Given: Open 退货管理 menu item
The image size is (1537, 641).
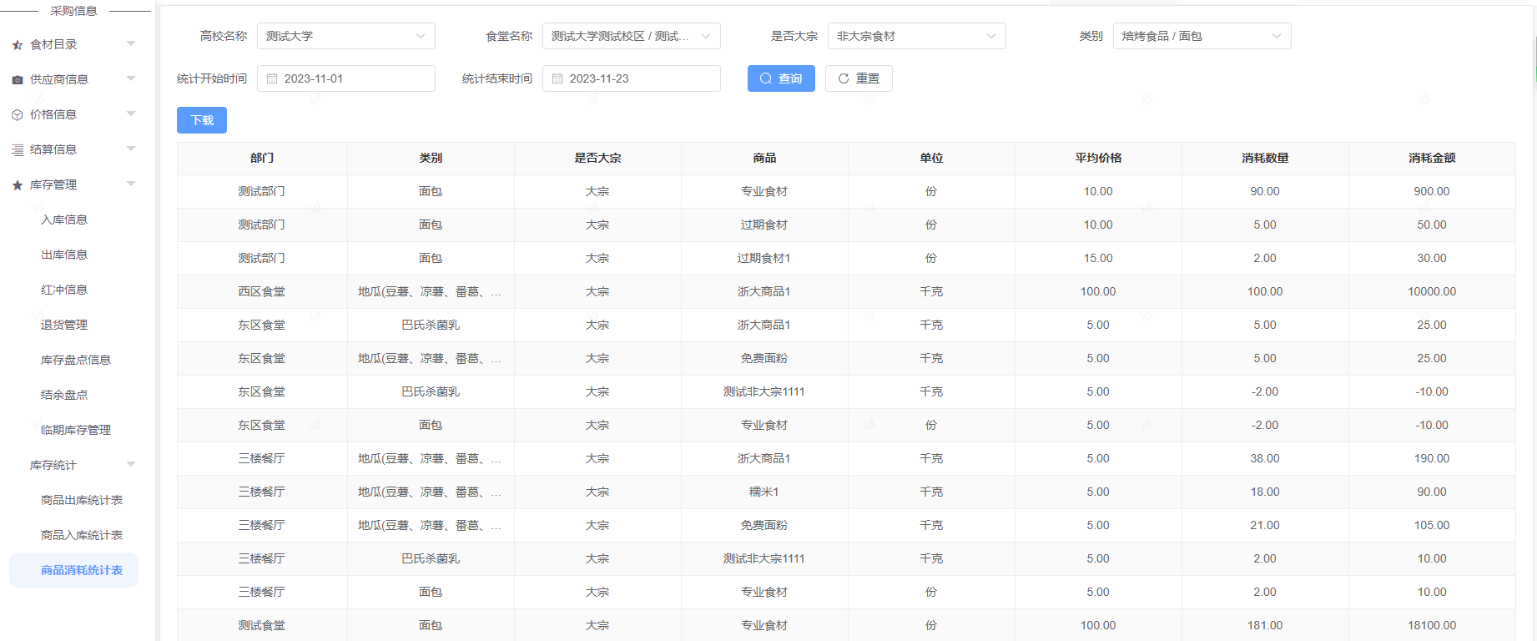Looking at the screenshot, I should click(64, 325).
